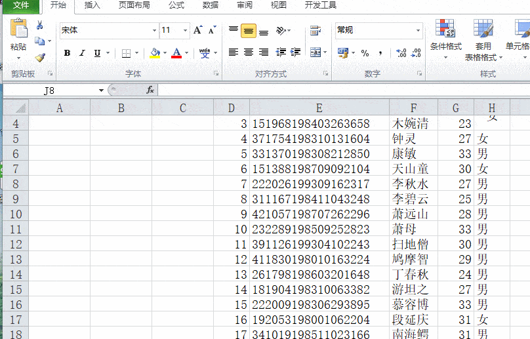Screen dimensions: 530x339
Task: Decrease indent in alignment group
Action: point(281,52)
